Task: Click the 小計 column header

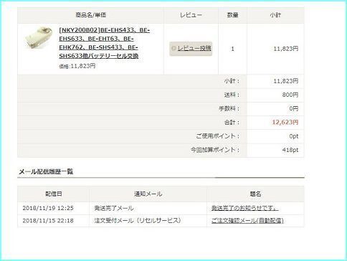Action: [x=275, y=15]
